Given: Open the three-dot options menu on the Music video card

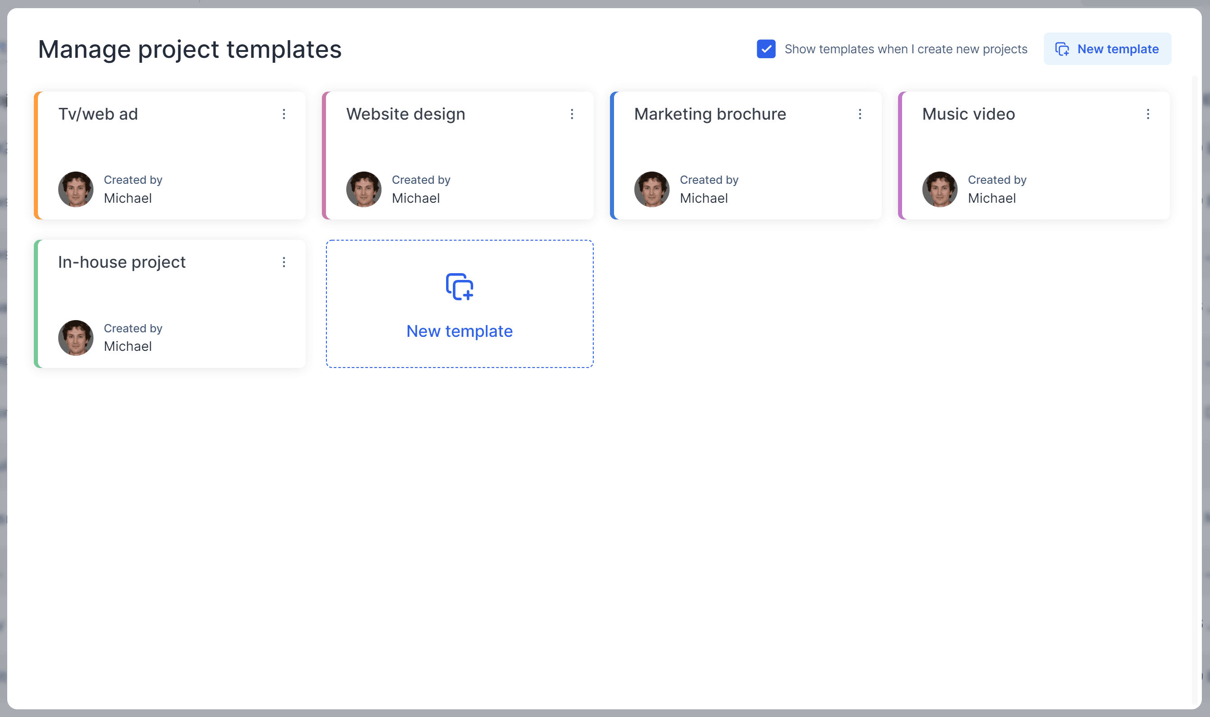Looking at the screenshot, I should pos(1148,114).
